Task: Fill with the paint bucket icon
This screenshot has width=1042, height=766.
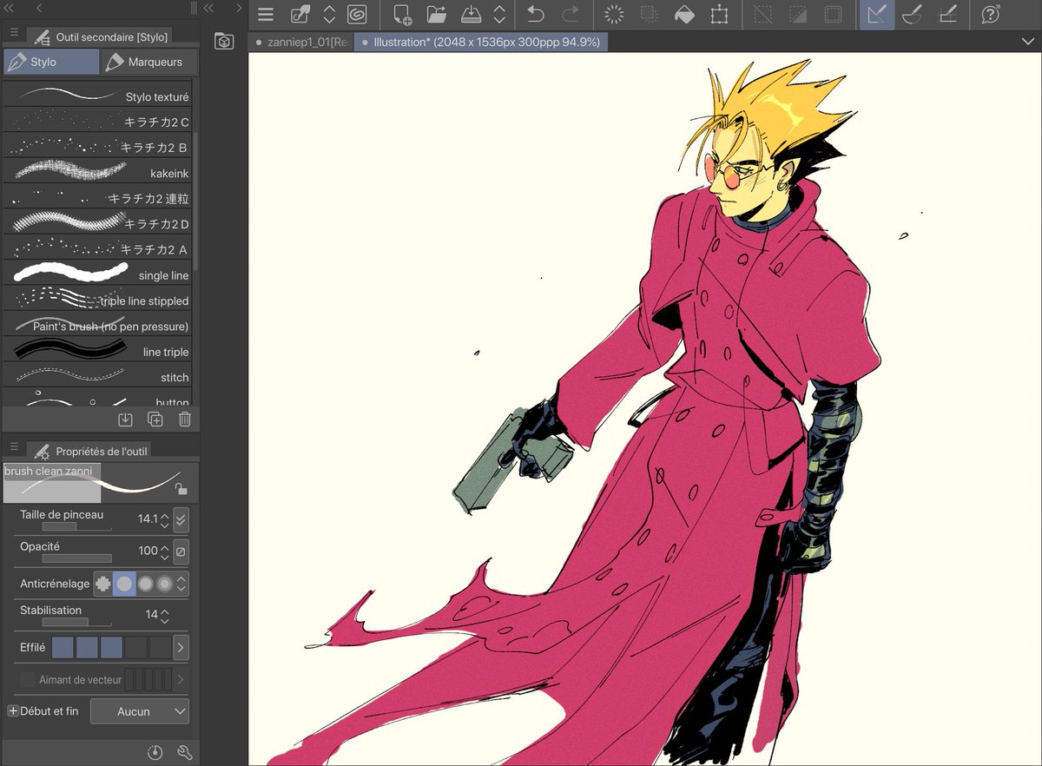Action: click(684, 15)
